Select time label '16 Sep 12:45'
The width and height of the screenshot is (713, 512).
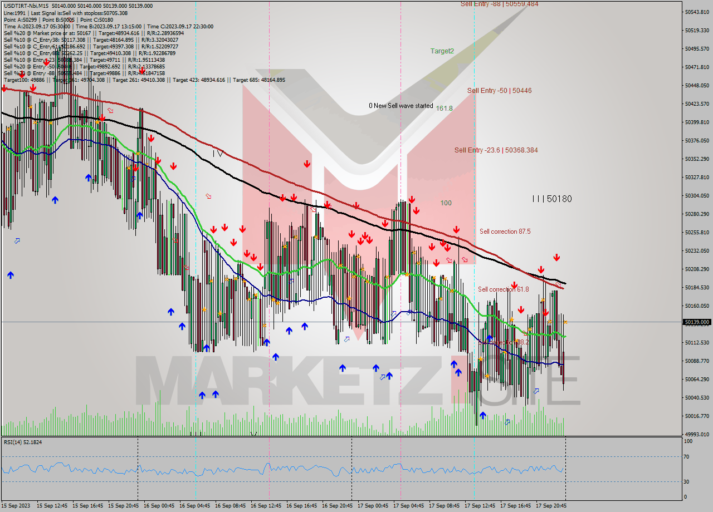(266, 506)
